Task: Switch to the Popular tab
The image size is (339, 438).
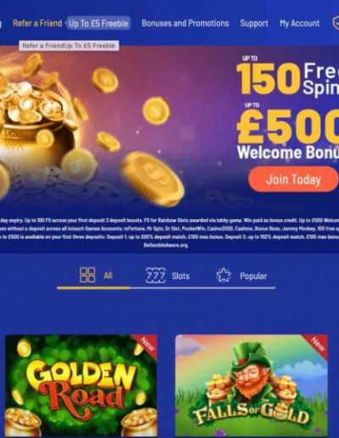Action: pyautogui.click(x=253, y=276)
